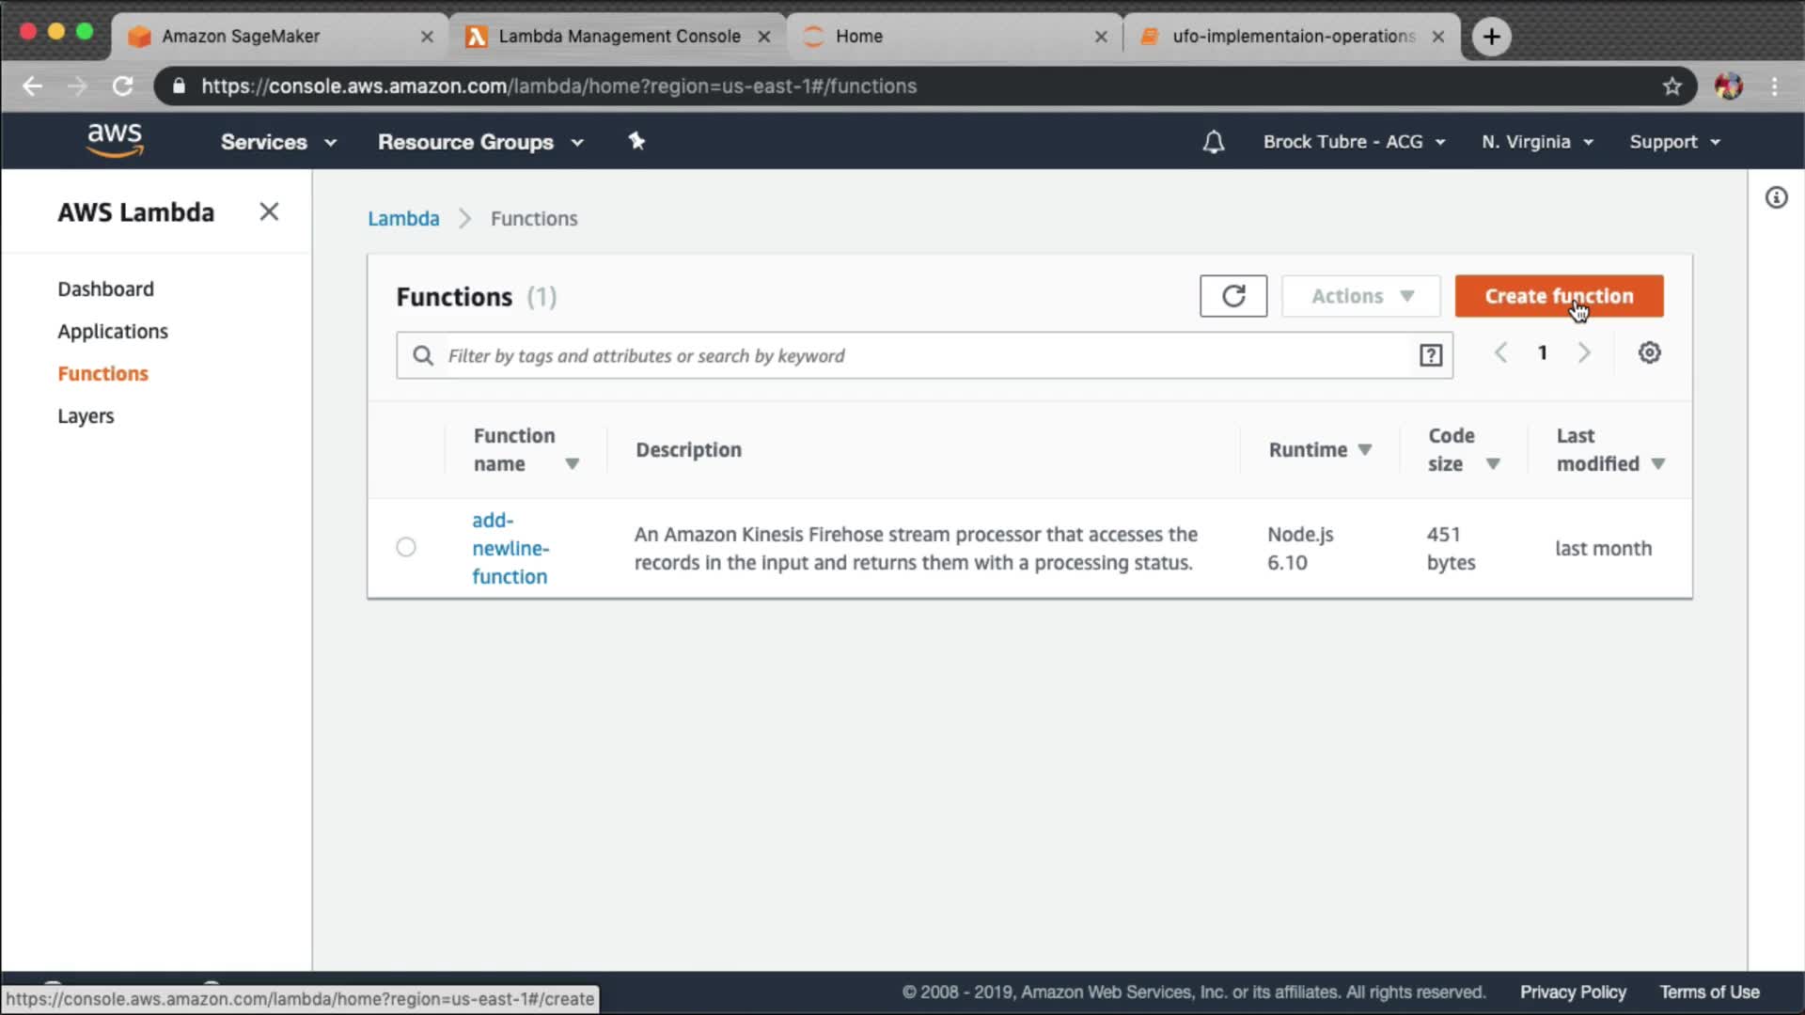Sort by the Runtime column arrow
Image resolution: width=1805 pixels, height=1015 pixels.
pos(1365,450)
